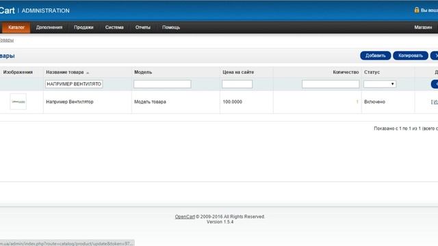The image size is (438, 246).
Task: Open the OpenCart footer link
Action: pyautogui.click(x=185, y=217)
